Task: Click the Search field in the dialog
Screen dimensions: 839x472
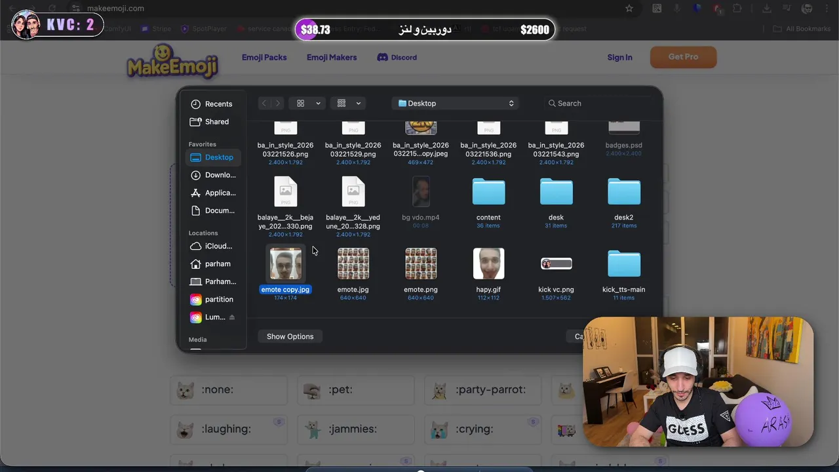Action: coord(599,103)
